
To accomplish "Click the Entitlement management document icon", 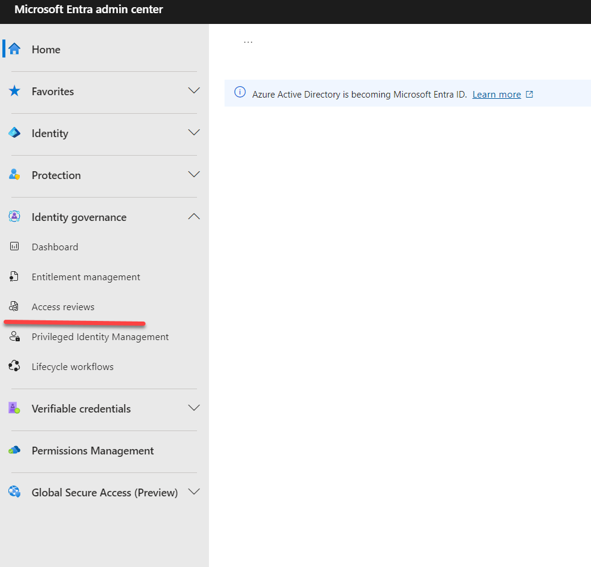I will tap(13, 276).
